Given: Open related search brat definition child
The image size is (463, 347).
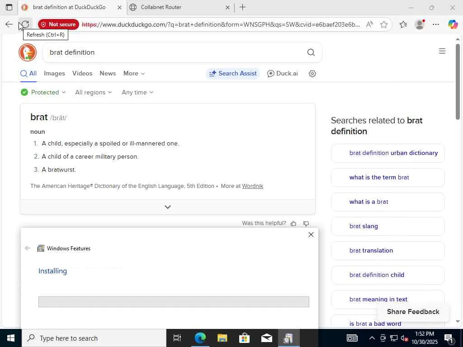Looking at the screenshot, I should coord(387,275).
